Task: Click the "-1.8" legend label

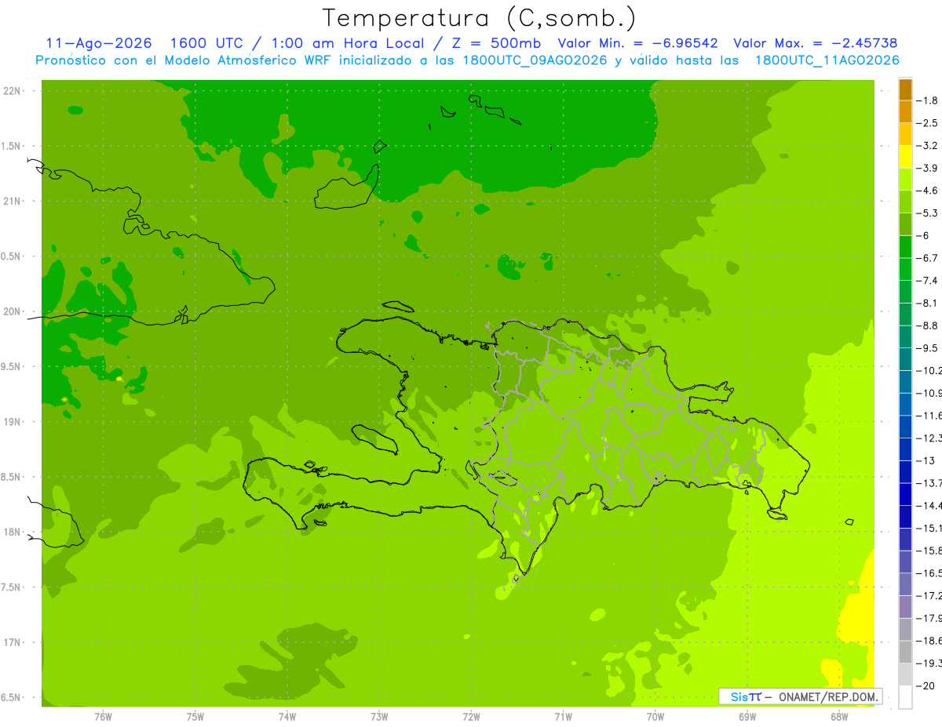Action: point(928,100)
